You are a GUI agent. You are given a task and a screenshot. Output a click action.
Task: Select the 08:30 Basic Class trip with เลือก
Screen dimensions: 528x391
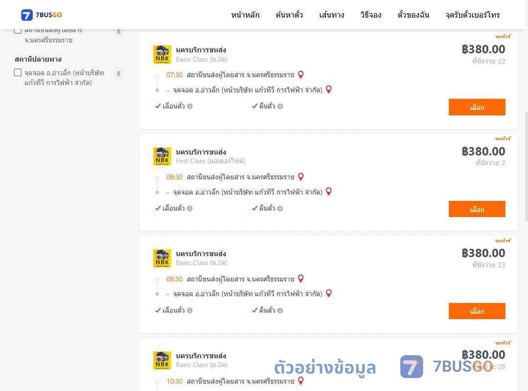pos(477,311)
